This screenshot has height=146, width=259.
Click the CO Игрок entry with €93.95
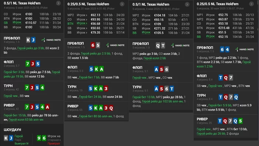[x=96, y=20]
